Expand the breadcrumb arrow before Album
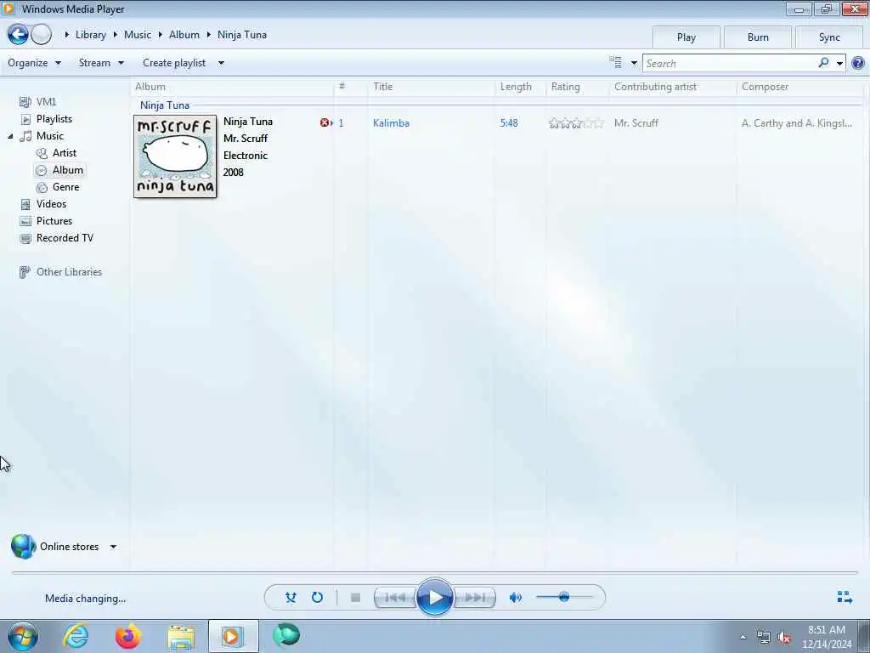Image resolution: width=870 pixels, height=653 pixels. click(161, 34)
